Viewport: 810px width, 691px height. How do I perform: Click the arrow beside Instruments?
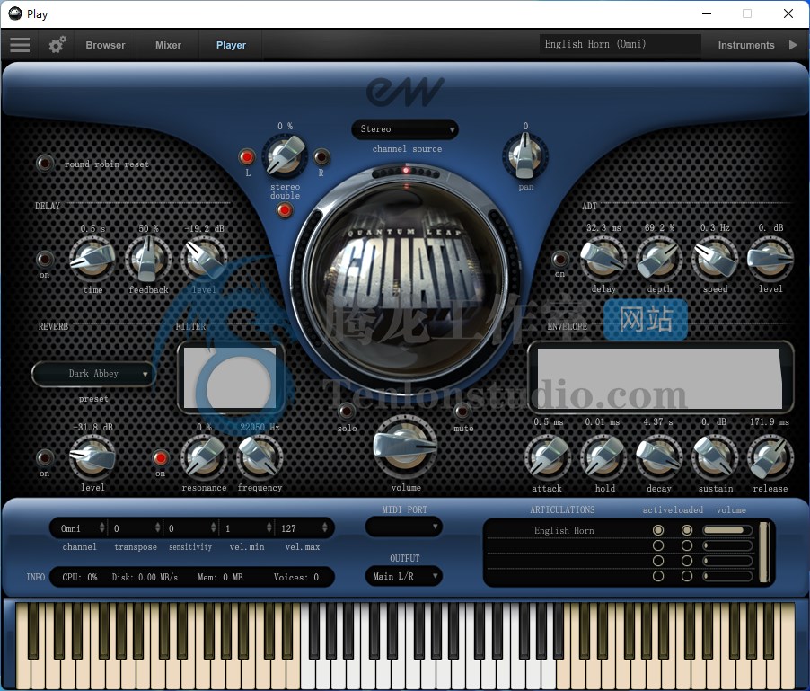point(793,45)
